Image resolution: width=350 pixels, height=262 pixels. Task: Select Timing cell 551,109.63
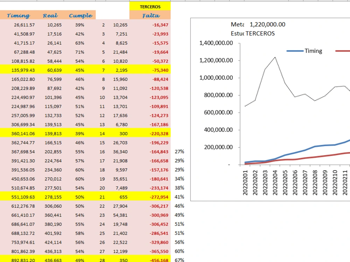(x=23, y=197)
